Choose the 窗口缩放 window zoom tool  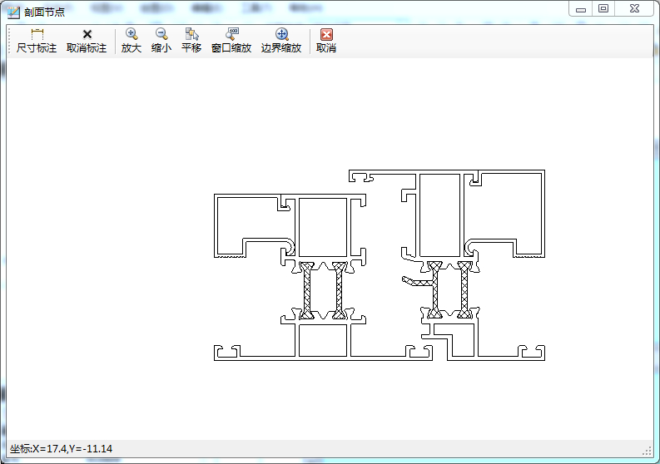[231, 41]
